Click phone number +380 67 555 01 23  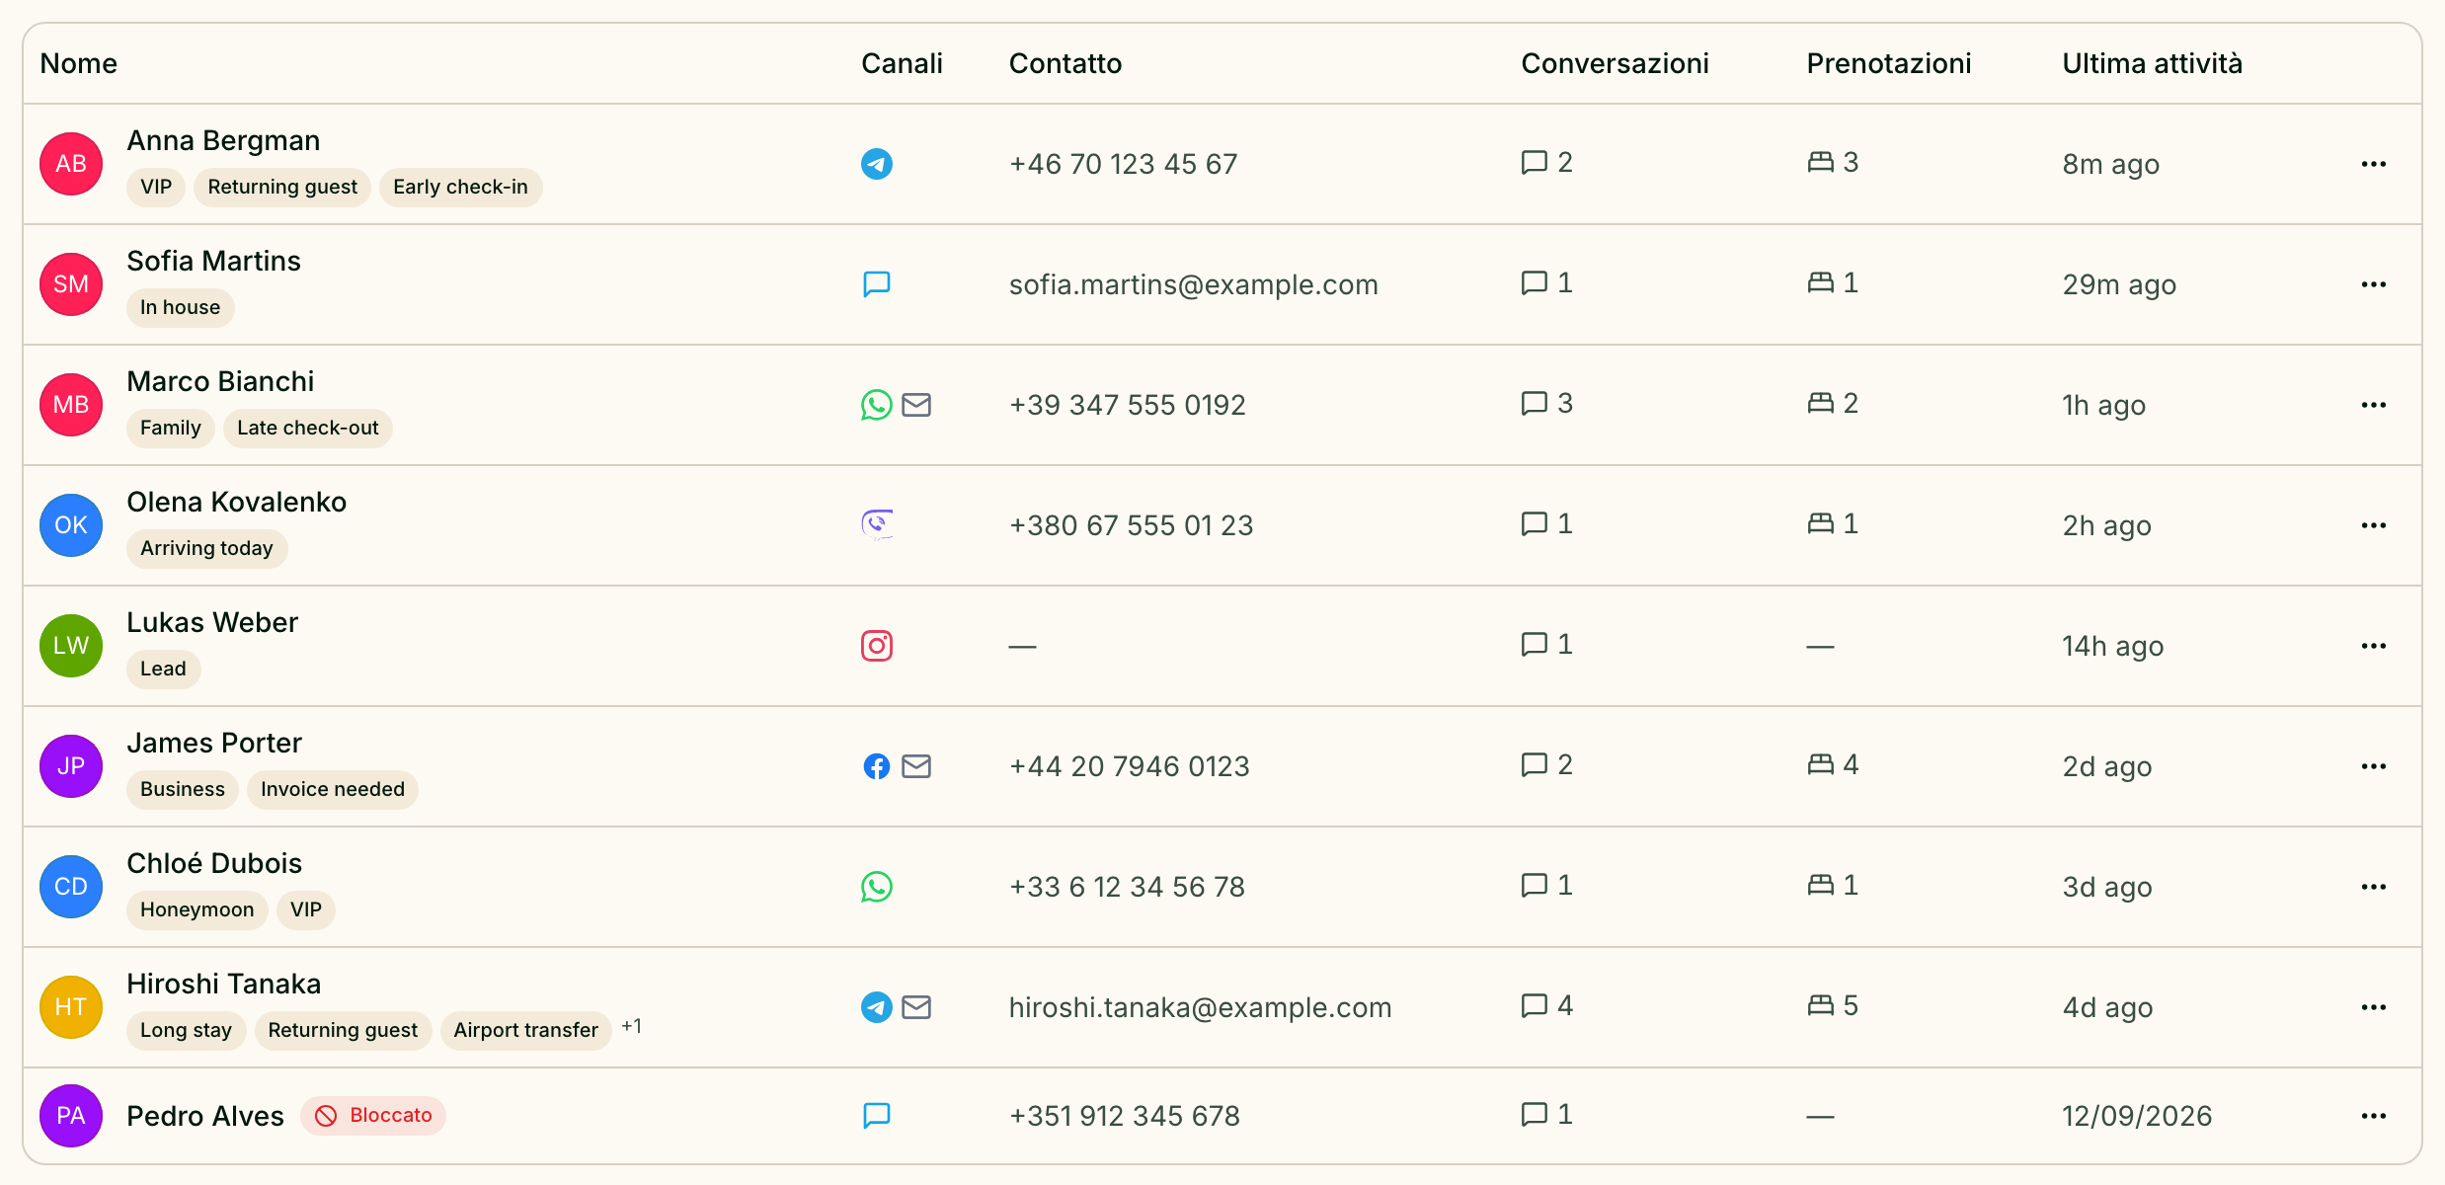click(1132, 525)
